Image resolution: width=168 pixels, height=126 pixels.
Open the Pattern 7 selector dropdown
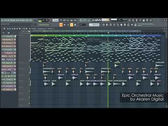(94, 25)
